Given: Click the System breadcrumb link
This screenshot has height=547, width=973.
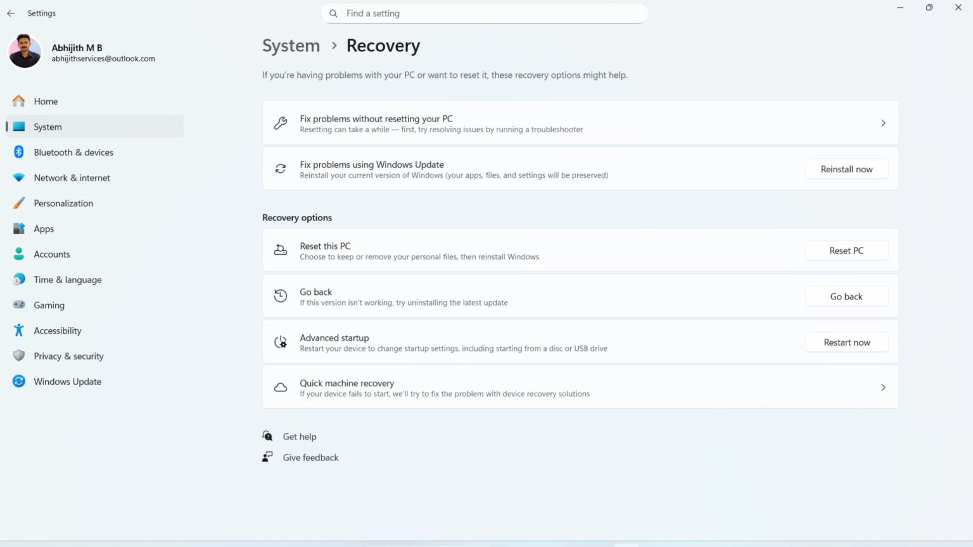Looking at the screenshot, I should point(291,46).
